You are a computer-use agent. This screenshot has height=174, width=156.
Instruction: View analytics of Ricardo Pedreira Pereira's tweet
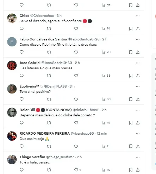(x=105, y=146)
